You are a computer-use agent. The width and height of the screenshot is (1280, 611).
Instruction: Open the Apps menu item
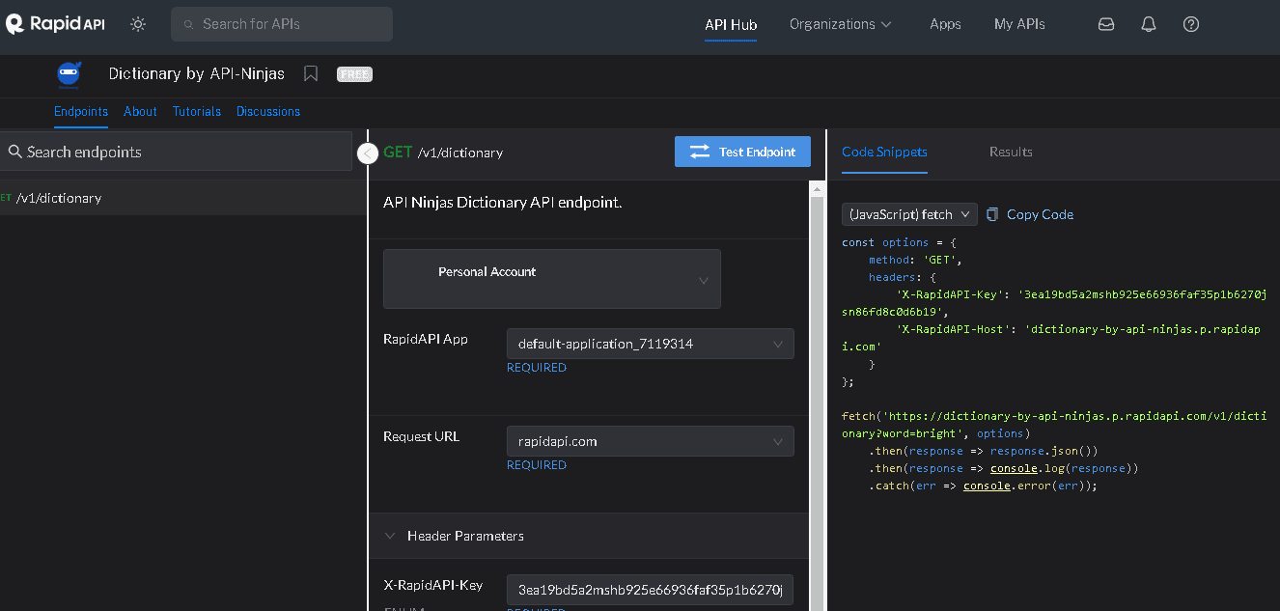click(x=945, y=24)
